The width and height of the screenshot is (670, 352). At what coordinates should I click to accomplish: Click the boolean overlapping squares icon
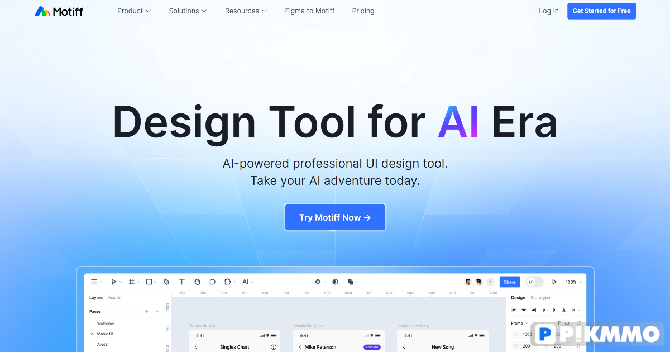point(350,282)
